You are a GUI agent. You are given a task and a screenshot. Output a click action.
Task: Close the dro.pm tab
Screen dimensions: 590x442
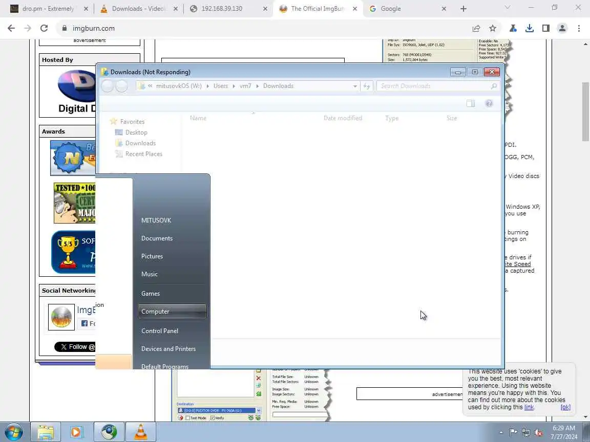tap(86, 9)
